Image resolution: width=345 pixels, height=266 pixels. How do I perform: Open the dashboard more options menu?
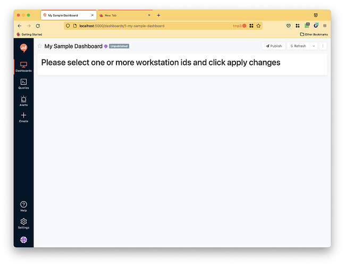click(x=323, y=46)
